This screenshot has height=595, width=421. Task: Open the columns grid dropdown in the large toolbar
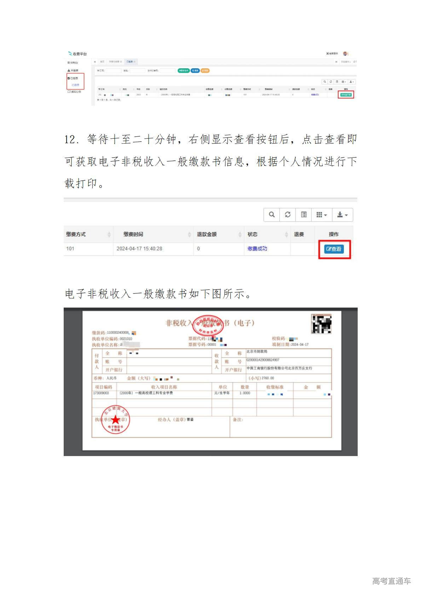pyautogui.click(x=322, y=215)
